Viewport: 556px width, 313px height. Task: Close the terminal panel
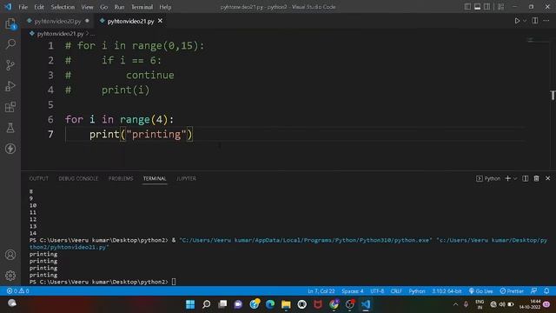pos(547,178)
